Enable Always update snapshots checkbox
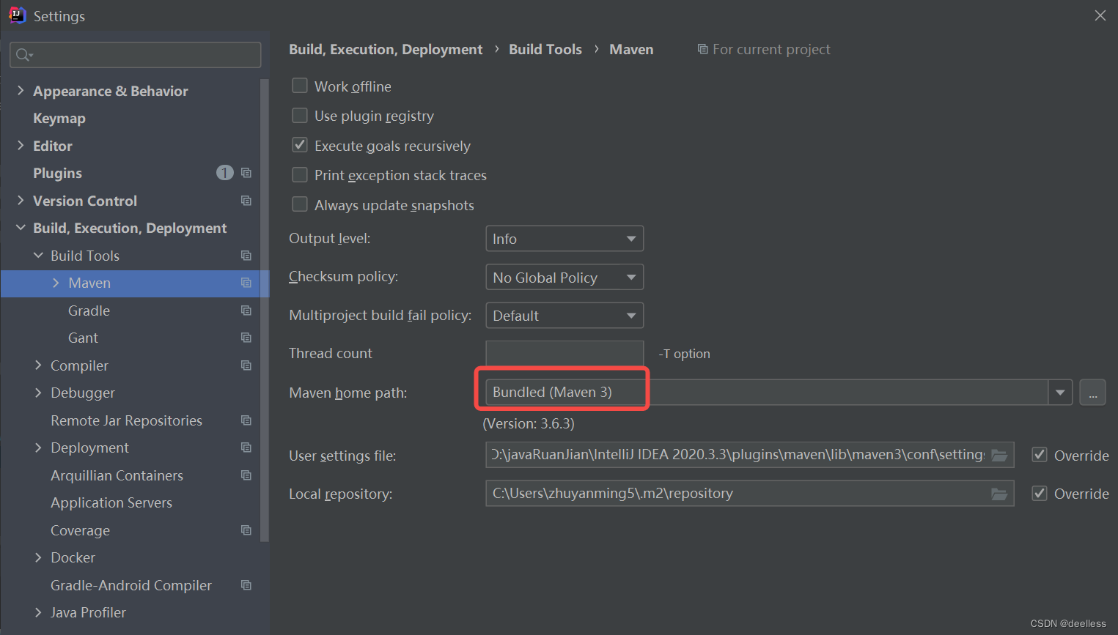The width and height of the screenshot is (1118, 635). click(300, 204)
